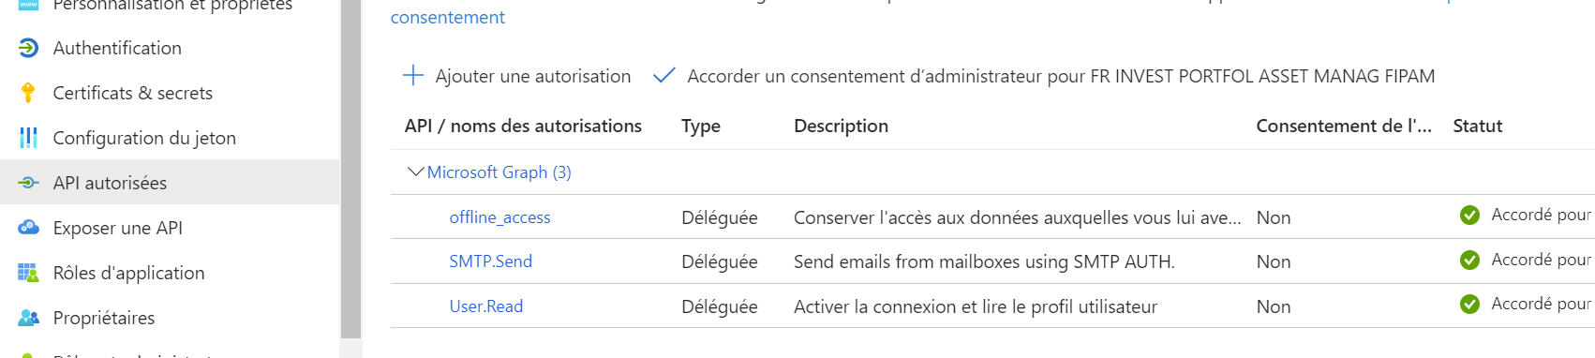This screenshot has height=358, width=1595.
Task: Collapse the Microsoft Graph (3) chevron
Action: (415, 172)
